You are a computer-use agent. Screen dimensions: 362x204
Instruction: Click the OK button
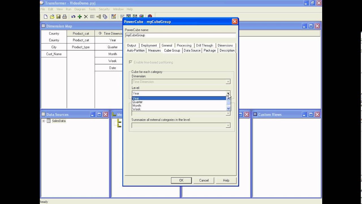181,180
